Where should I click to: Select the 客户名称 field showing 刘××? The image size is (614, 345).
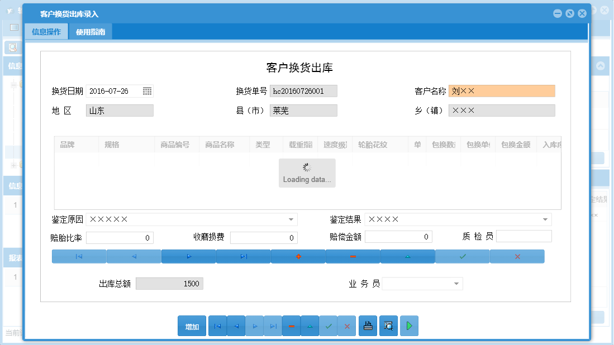tap(502, 90)
